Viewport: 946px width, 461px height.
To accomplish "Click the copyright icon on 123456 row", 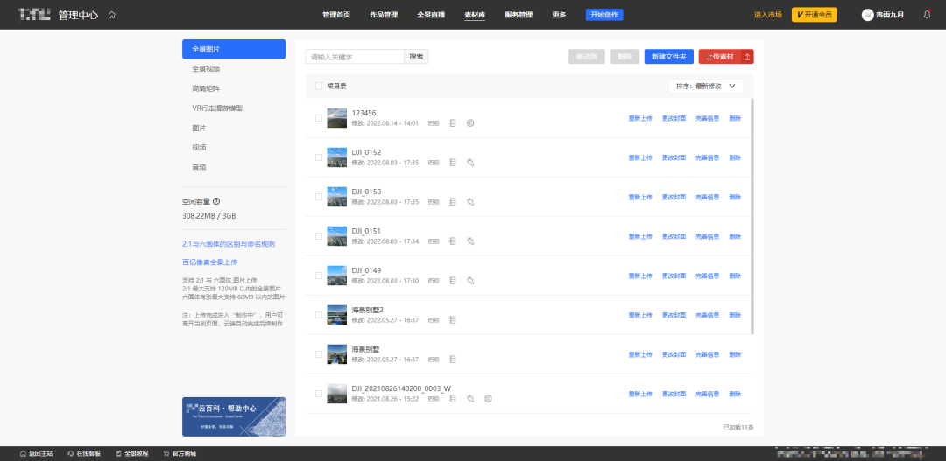I will pyautogui.click(x=470, y=123).
